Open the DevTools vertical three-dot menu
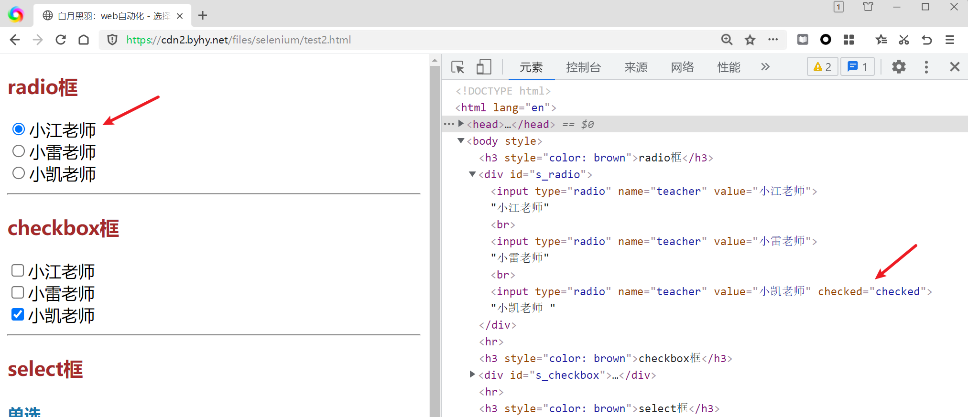 point(926,67)
